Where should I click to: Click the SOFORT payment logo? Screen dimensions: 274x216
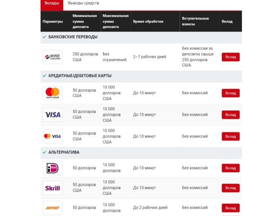(x=53, y=208)
